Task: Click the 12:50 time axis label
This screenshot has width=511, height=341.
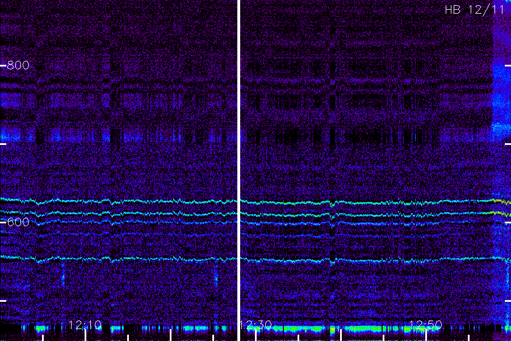Action: [426, 325]
